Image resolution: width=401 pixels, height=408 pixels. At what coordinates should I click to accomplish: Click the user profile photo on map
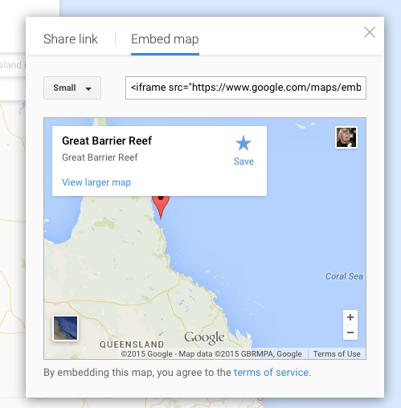pos(346,137)
